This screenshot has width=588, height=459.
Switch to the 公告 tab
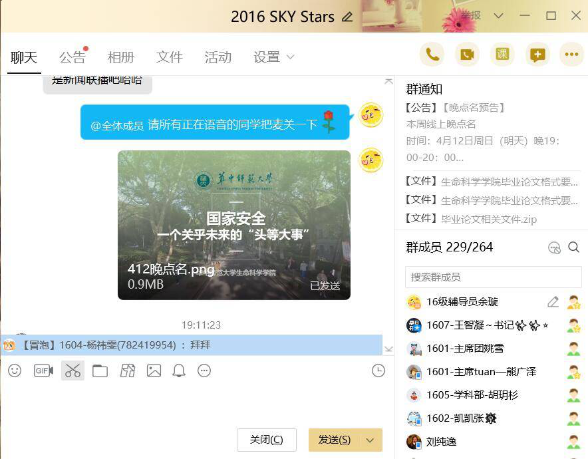coord(72,57)
